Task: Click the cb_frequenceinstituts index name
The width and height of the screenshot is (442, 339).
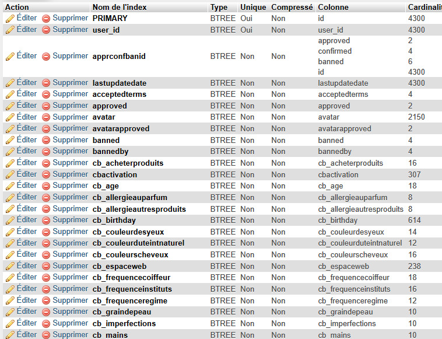Action: (132, 289)
